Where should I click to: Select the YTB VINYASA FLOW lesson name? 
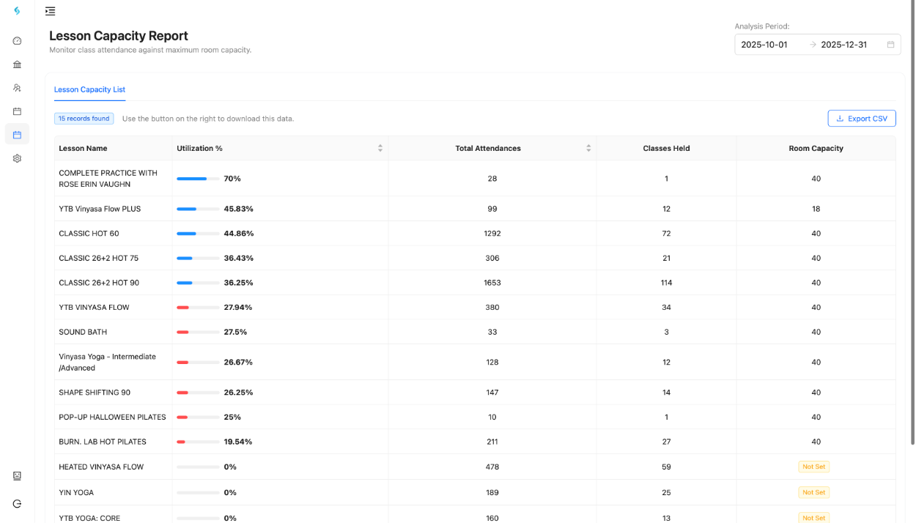tap(94, 308)
